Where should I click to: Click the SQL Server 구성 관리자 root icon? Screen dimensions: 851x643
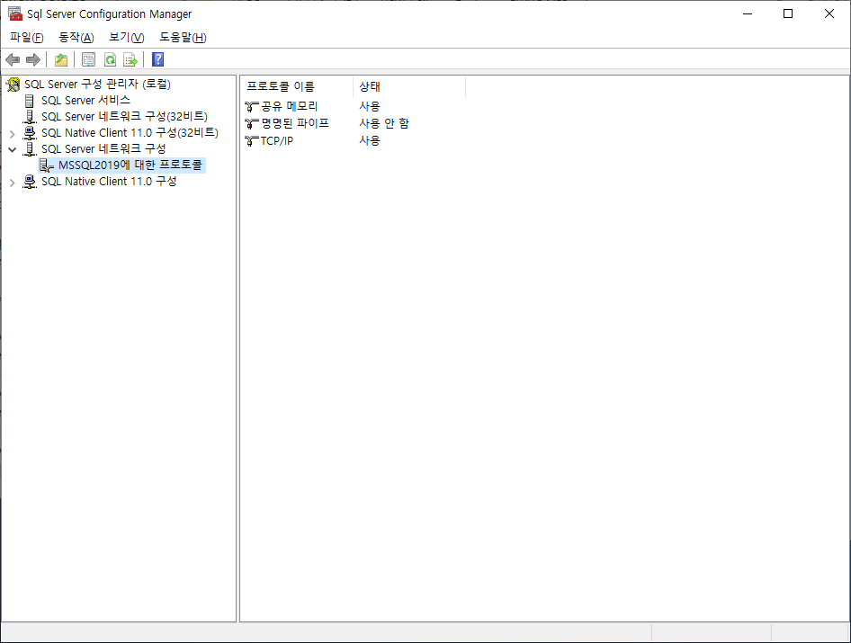click(x=13, y=85)
